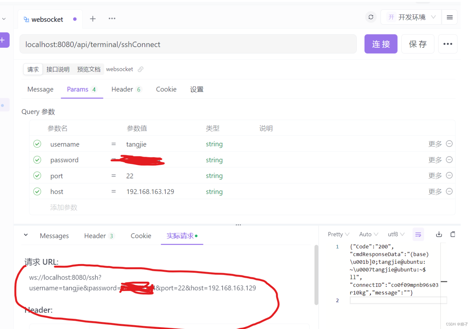Uncheck the username parameter checkbox
The height and width of the screenshot is (329, 473).
click(37, 144)
